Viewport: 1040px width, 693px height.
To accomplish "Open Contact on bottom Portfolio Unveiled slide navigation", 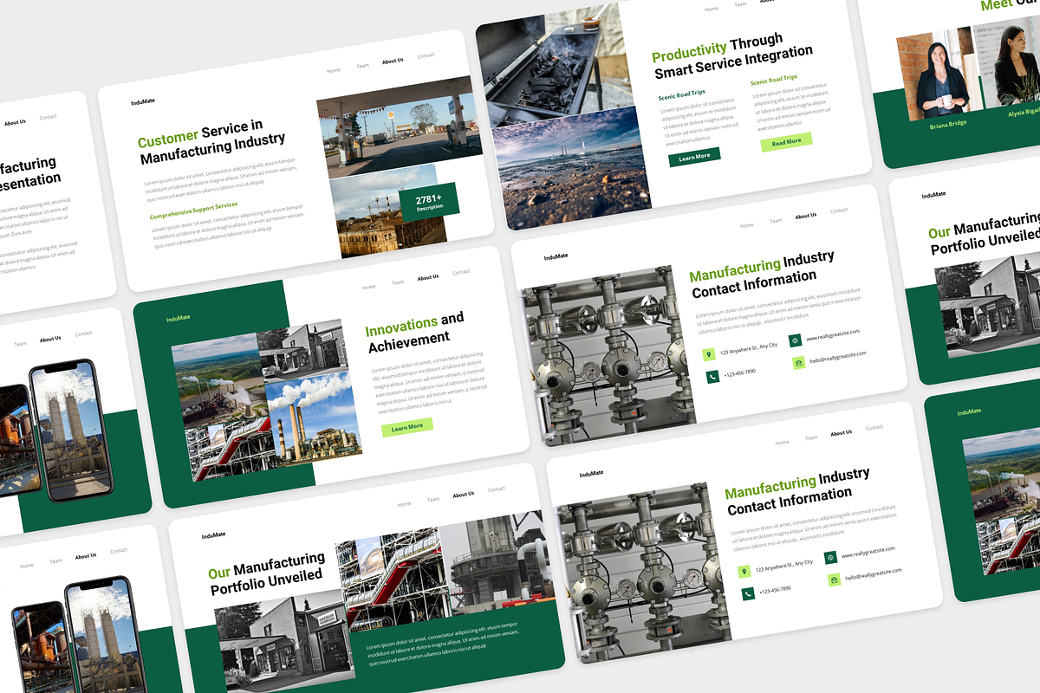I will pos(497,489).
